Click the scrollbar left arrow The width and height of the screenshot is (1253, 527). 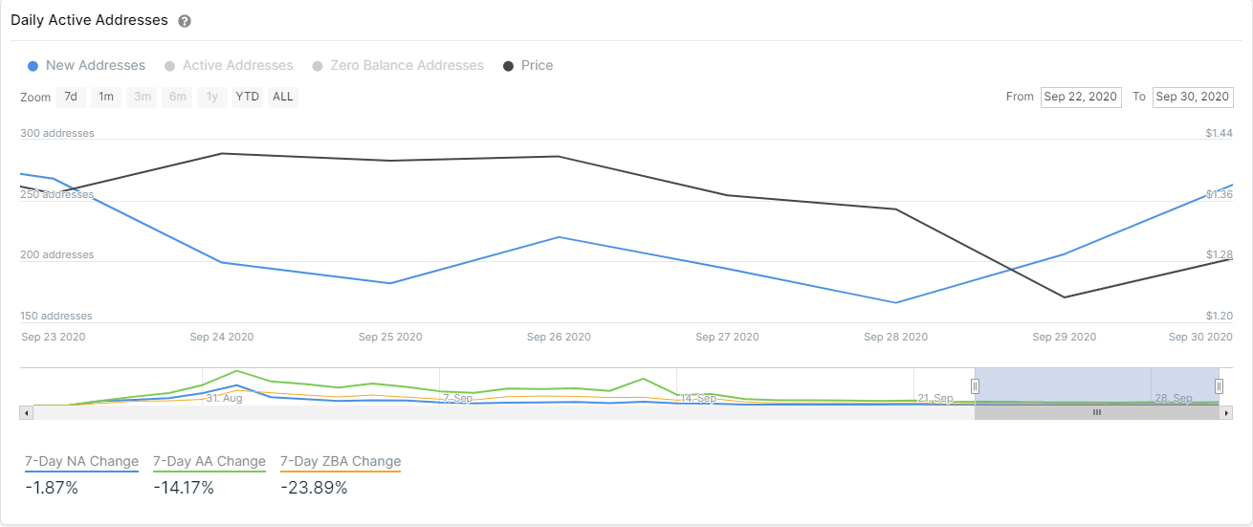point(26,412)
